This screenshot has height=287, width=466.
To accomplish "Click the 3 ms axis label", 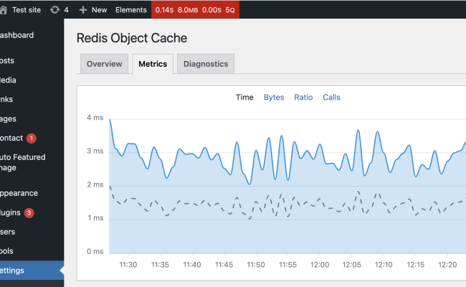I will [x=95, y=151].
